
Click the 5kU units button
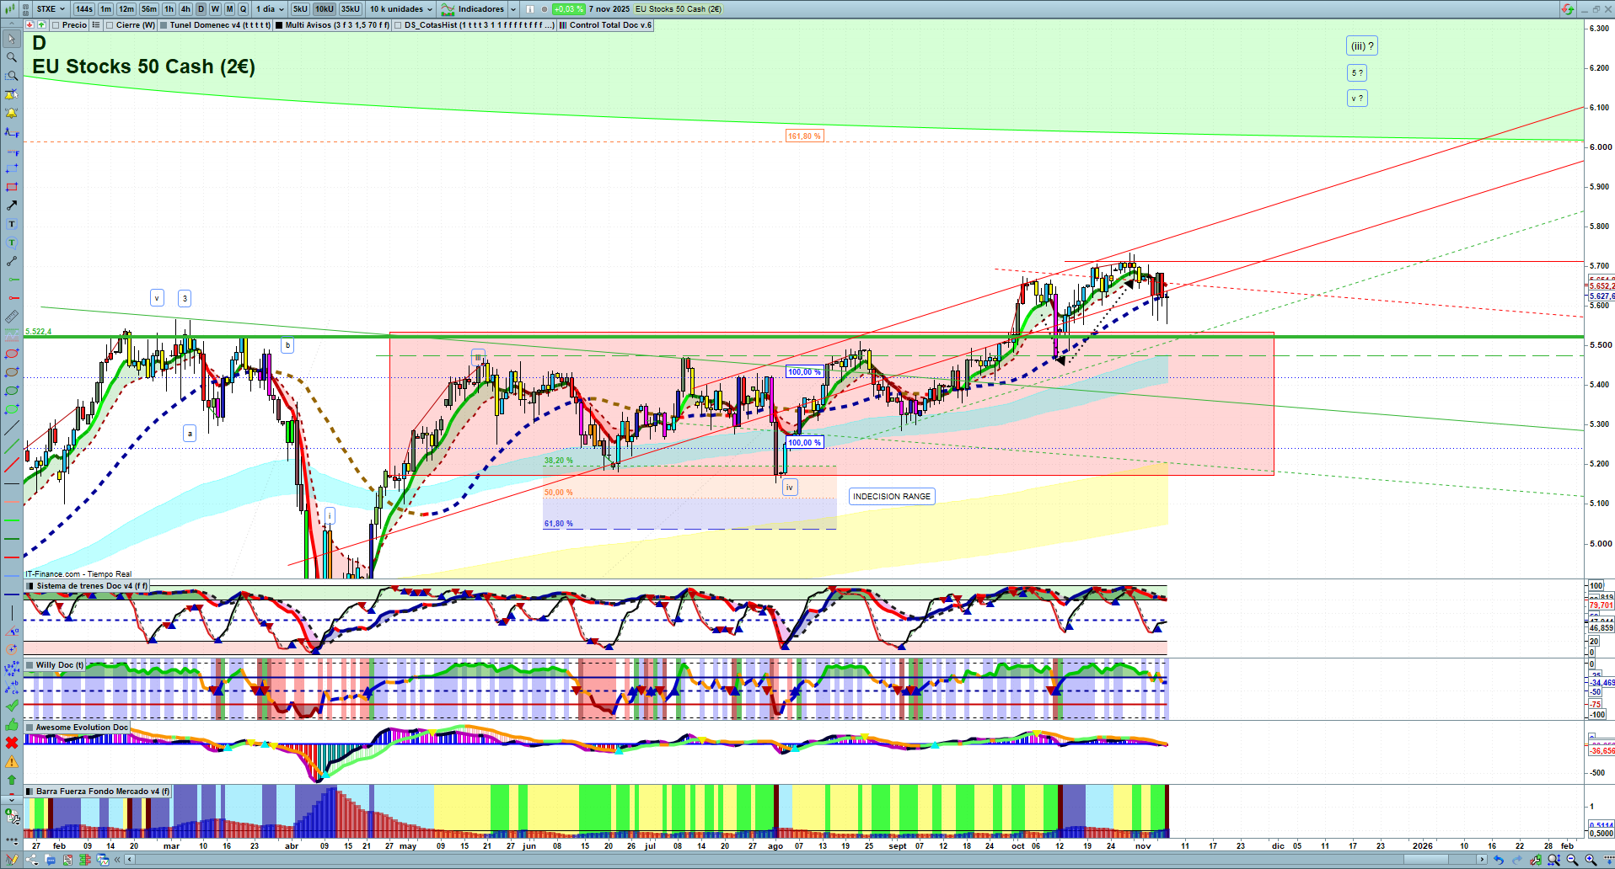click(x=300, y=9)
